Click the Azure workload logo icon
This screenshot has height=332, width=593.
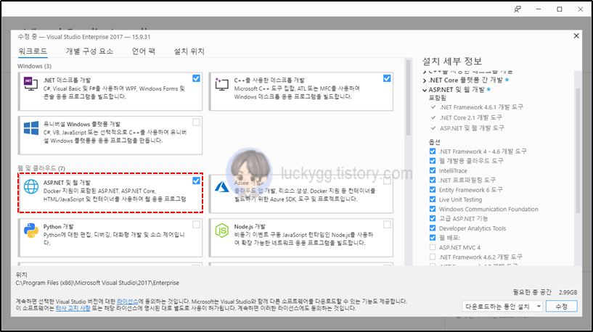(x=221, y=186)
